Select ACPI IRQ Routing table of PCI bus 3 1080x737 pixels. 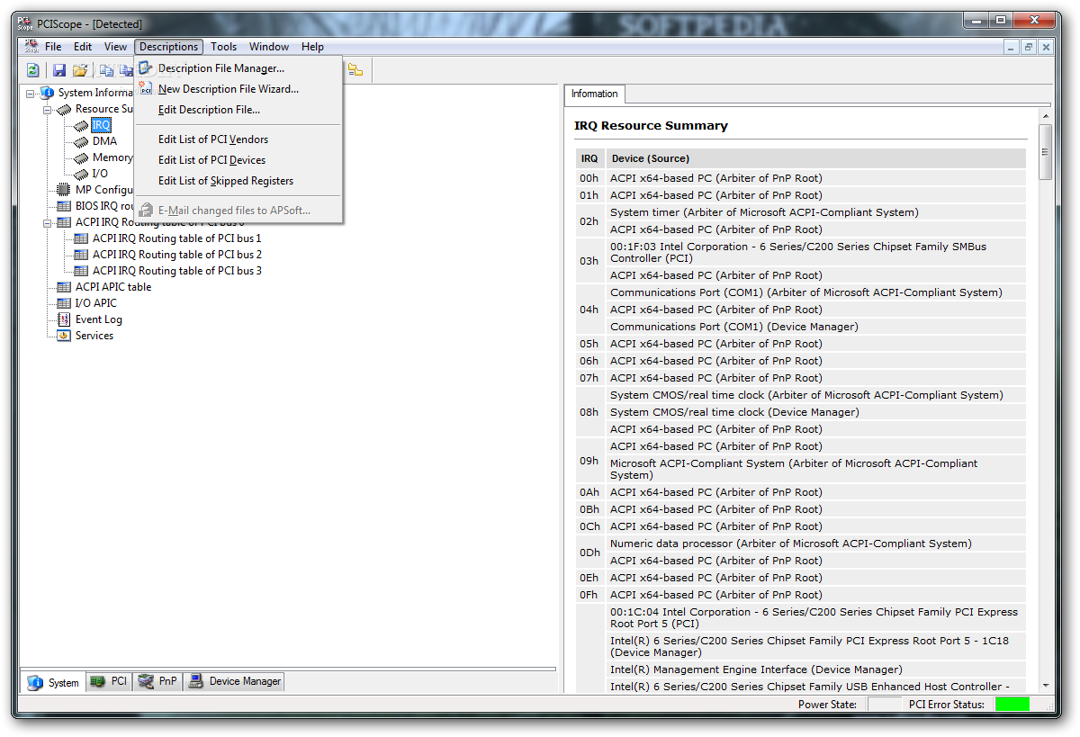pos(176,271)
